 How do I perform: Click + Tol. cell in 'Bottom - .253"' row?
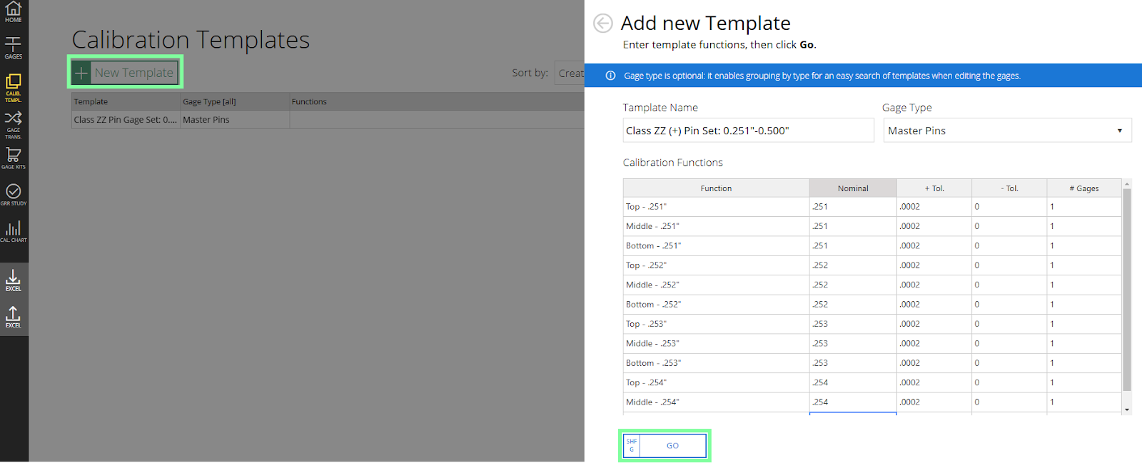pos(934,363)
